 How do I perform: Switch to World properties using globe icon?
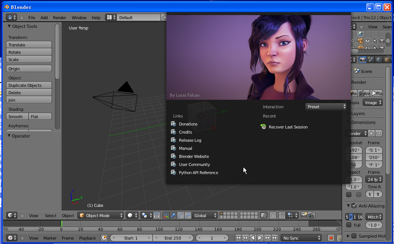click(x=379, y=59)
